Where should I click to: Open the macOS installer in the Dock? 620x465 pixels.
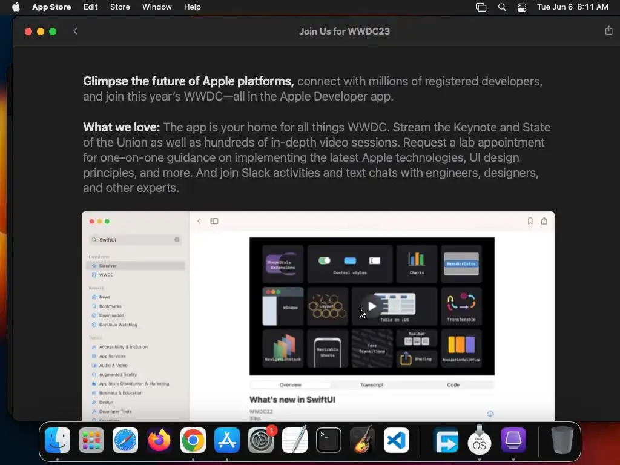480,440
